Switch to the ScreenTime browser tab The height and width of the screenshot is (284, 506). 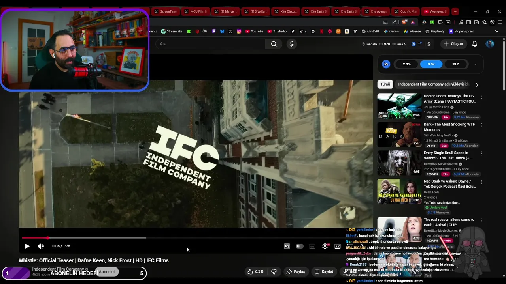[165, 11]
